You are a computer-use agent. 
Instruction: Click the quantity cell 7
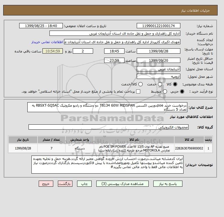[51, 148]
